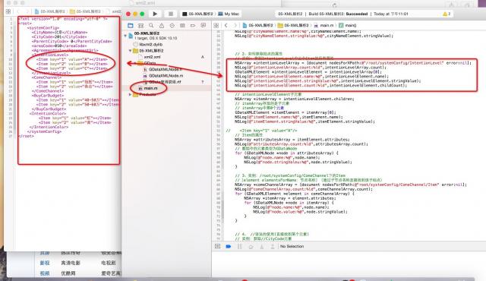The height and width of the screenshot is (281, 486).
Task: Click 优酷网 link in background window
Action: 68,273
